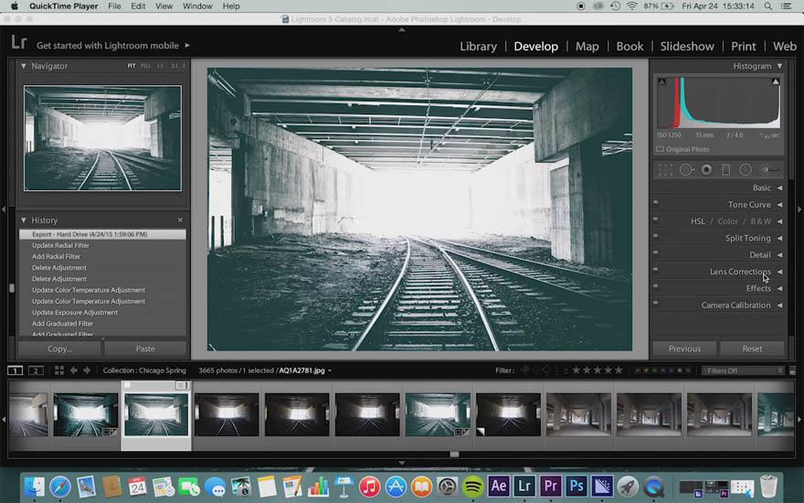The image size is (804, 503).
Task: Switch to the Book module
Action: point(629,47)
